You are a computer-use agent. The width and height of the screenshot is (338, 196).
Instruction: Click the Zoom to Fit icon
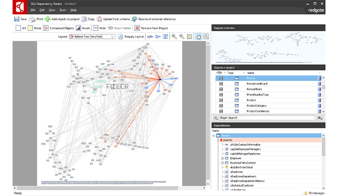(x=190, y=36)
